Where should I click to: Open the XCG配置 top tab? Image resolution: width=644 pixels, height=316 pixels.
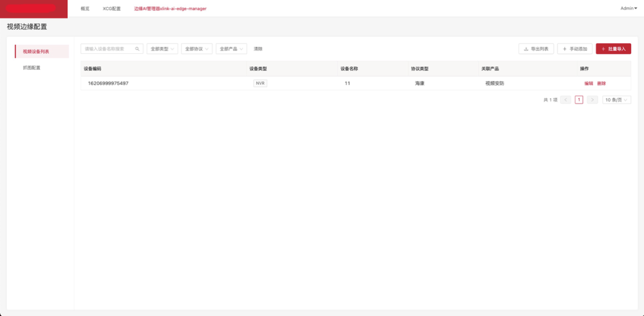point(111,9)
